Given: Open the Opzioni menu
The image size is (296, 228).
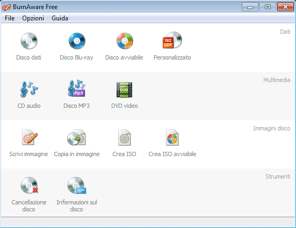Looking at the screenshot, I should tap(33, 18).
